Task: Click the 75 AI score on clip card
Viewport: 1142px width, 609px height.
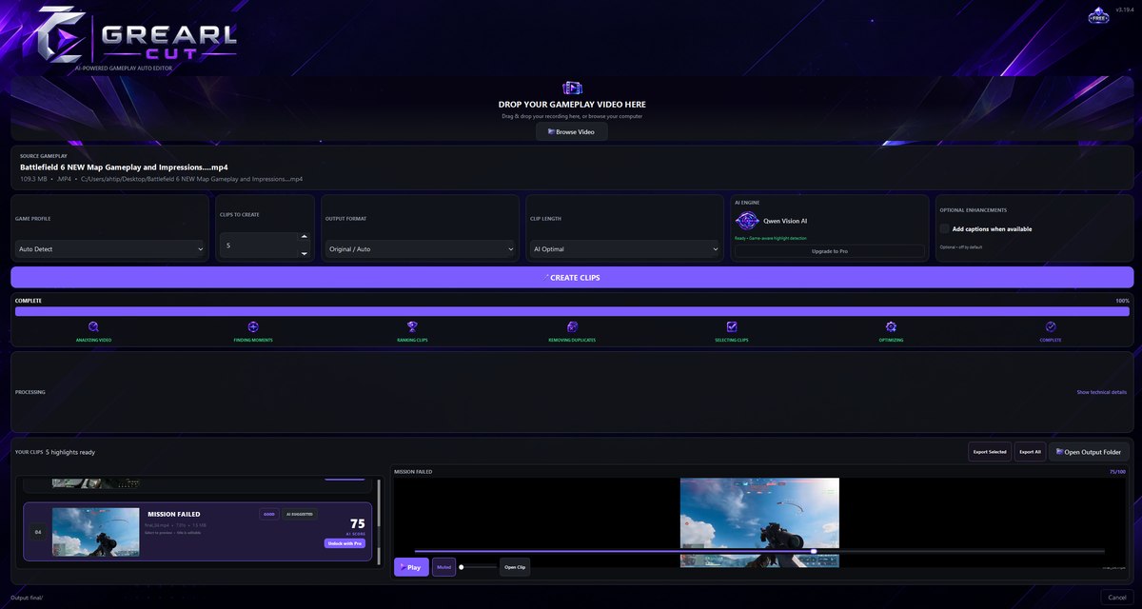Action: coord(358,523)
